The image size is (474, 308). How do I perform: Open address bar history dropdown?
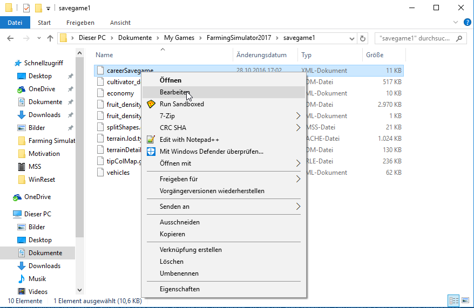[351, 39]
